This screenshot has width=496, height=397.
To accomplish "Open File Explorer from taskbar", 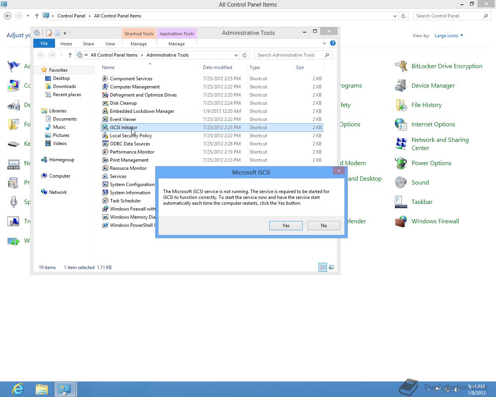I will tap(41, 389).
